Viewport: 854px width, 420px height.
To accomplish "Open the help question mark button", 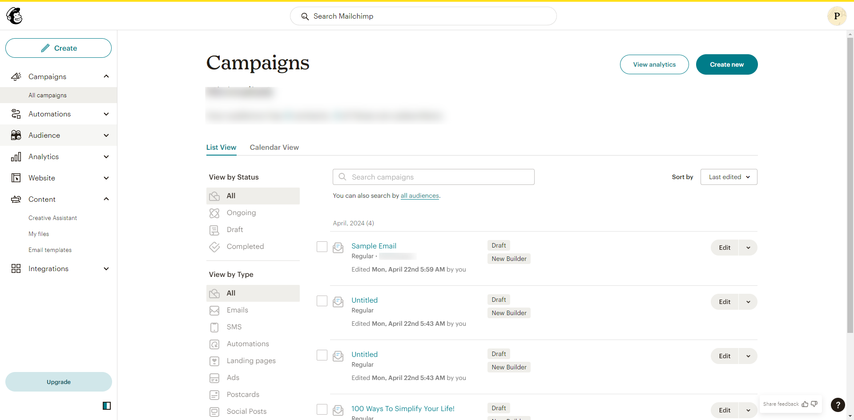I will pos(838,404).
